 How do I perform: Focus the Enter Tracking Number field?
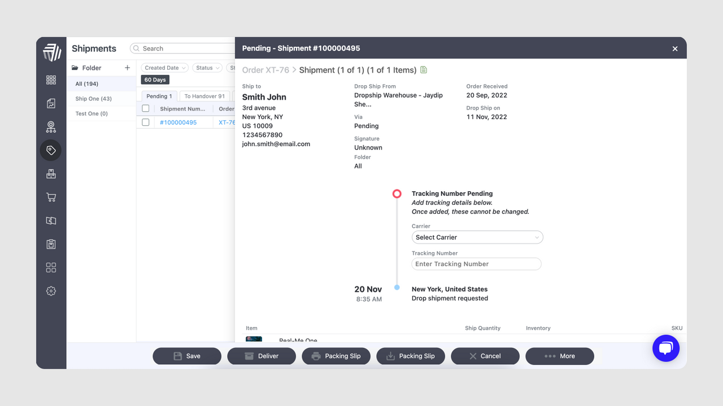[476, 264]
